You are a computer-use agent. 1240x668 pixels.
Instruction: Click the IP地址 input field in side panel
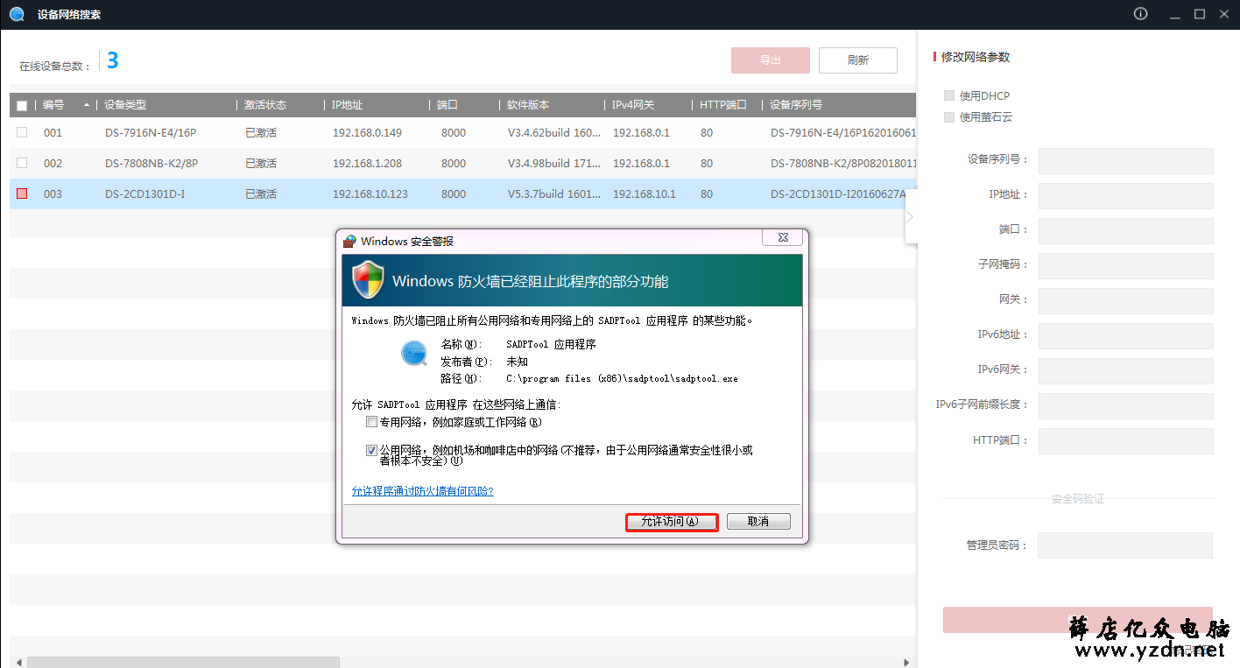[1126, 196]
